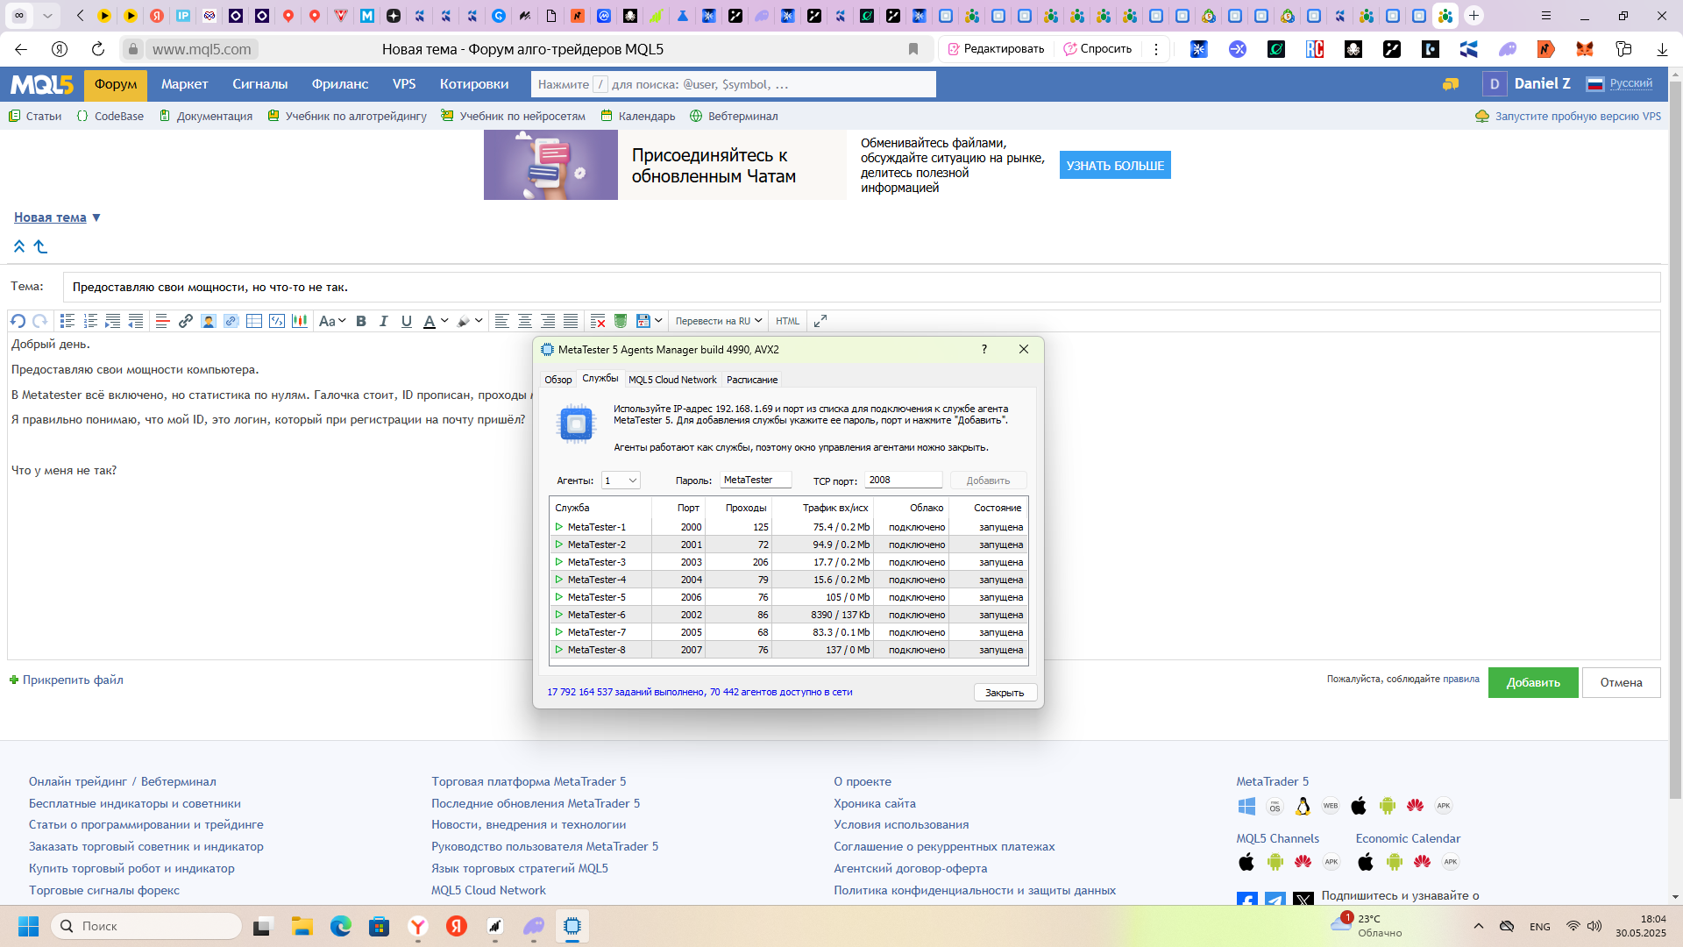Open the Фриланс menu item
Screen dimensions: 1683x947
pos(339,84)
